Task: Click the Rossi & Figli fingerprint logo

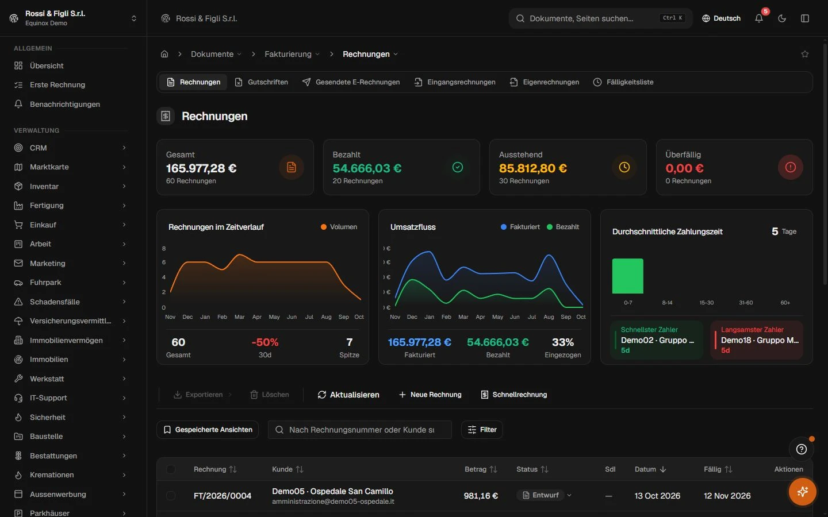Action: coord(14,18)
